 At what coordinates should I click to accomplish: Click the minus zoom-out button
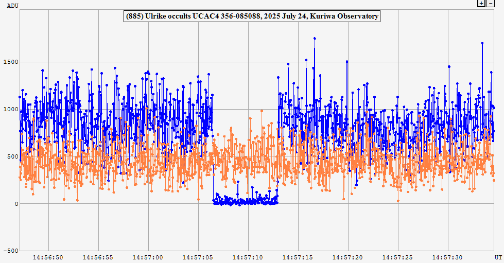point(490,3)
